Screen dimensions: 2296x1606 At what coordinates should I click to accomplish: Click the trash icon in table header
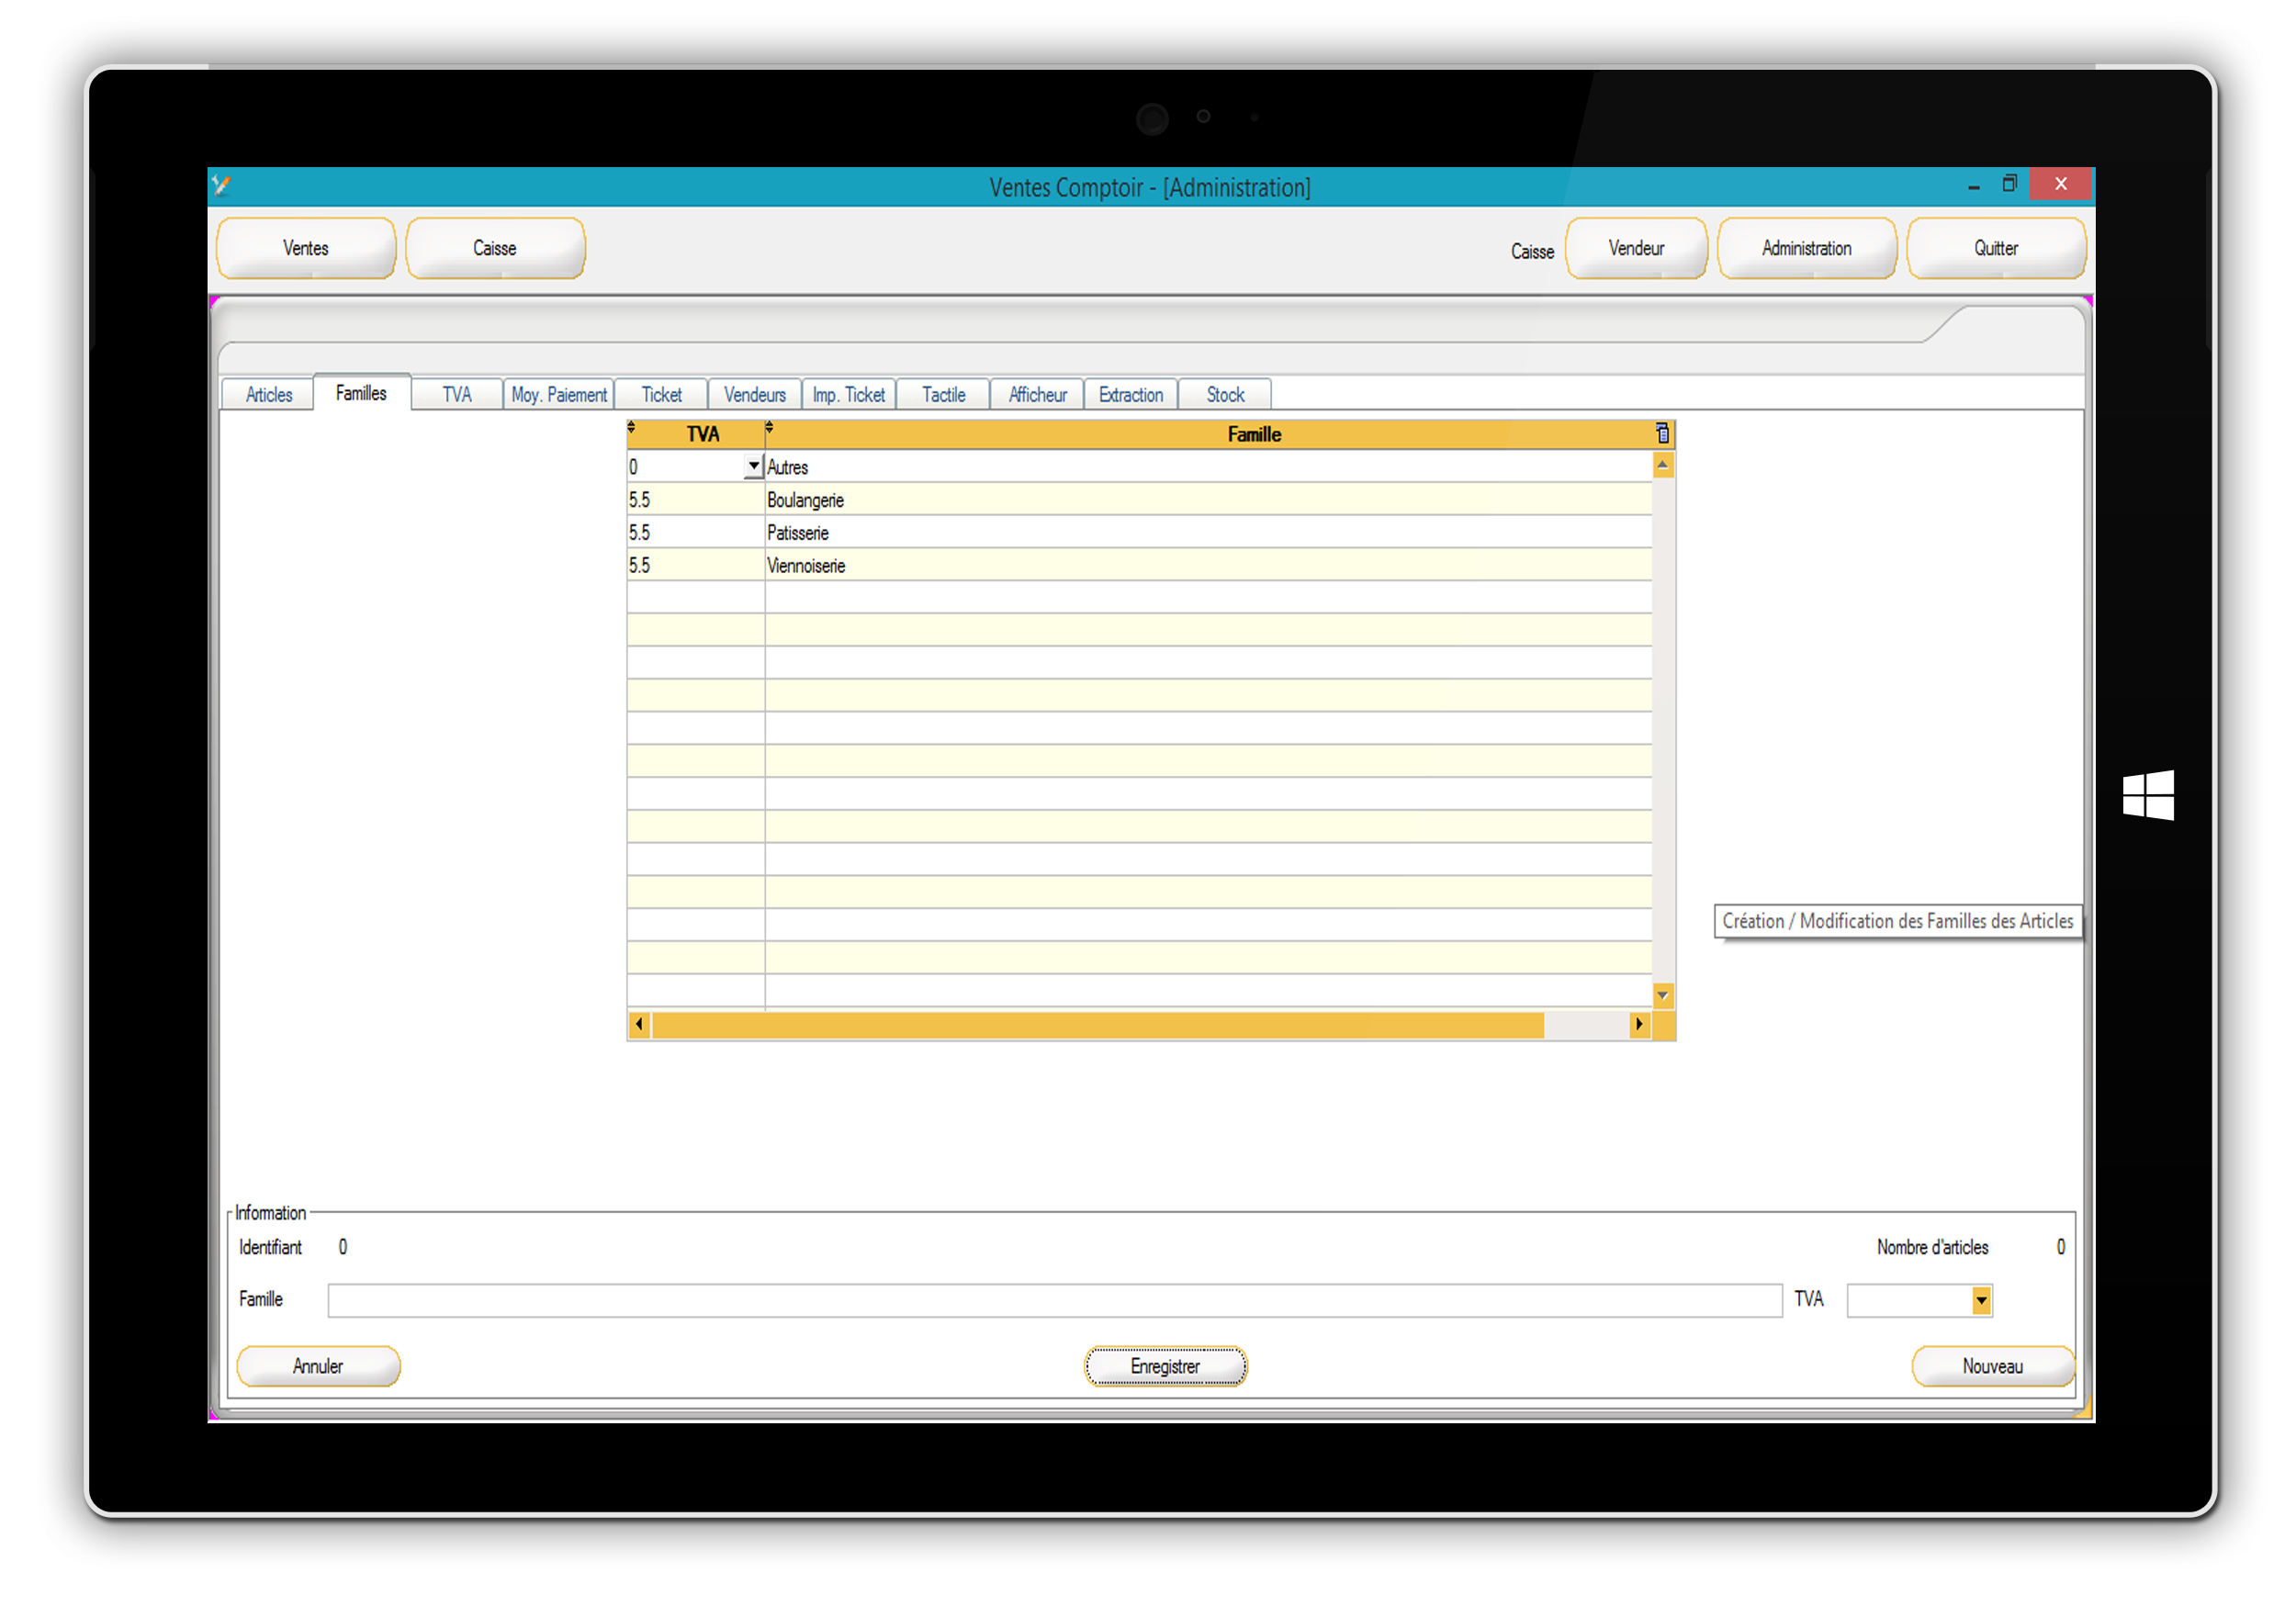tap(1662, 433)
